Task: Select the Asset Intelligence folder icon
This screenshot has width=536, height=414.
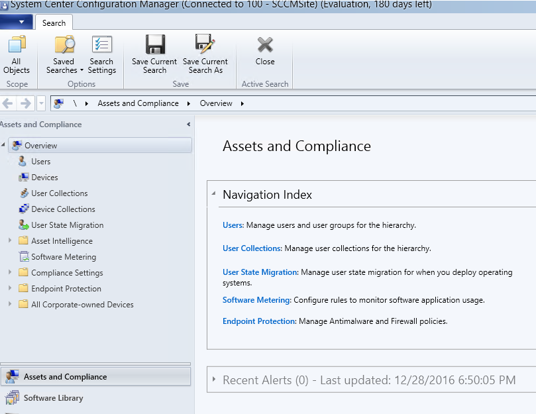Action: [23, 240]
